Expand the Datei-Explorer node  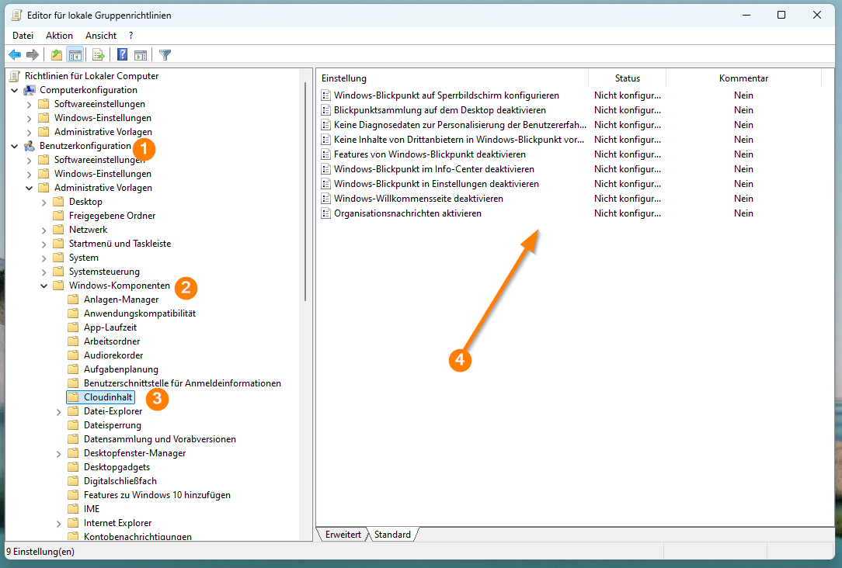coord(58,412)
